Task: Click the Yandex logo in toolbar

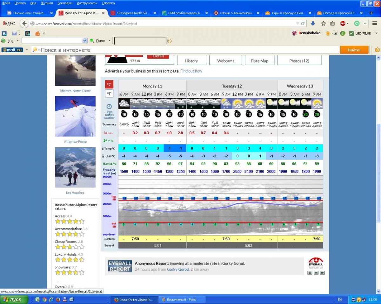Action: pyautogui.click(x=9, y=24)
